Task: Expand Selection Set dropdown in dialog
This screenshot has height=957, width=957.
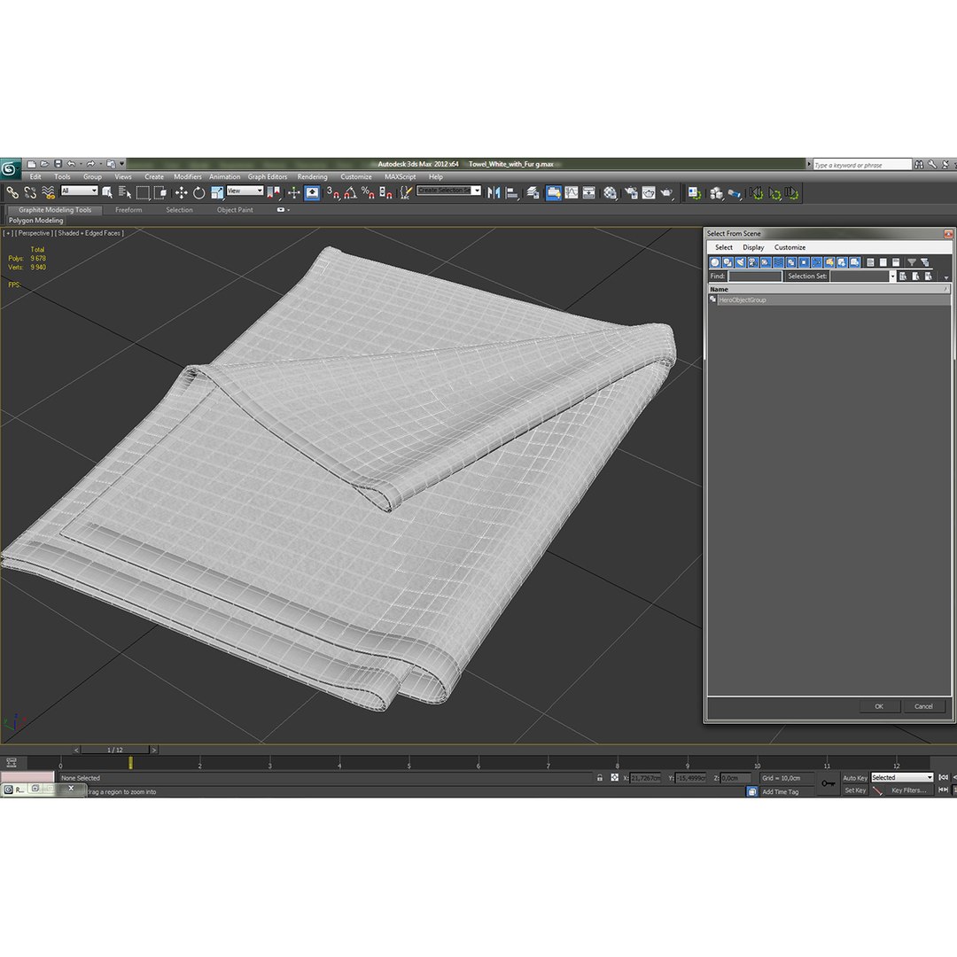Action: [x=892, y=276]
